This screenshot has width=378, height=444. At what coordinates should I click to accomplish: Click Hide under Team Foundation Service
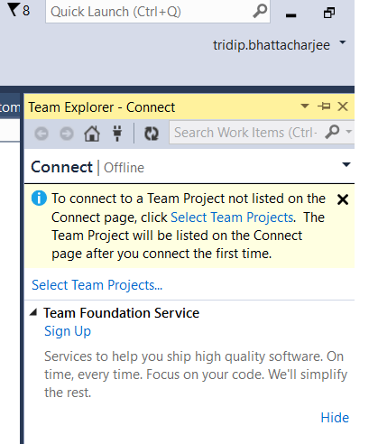tap(335, 418)
